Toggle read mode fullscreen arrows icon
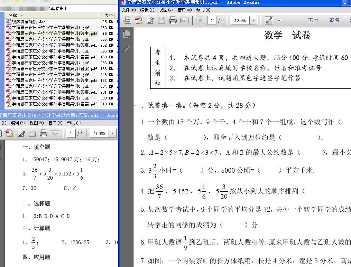Viewport: 351px width, 267px height. coord(269,20)
